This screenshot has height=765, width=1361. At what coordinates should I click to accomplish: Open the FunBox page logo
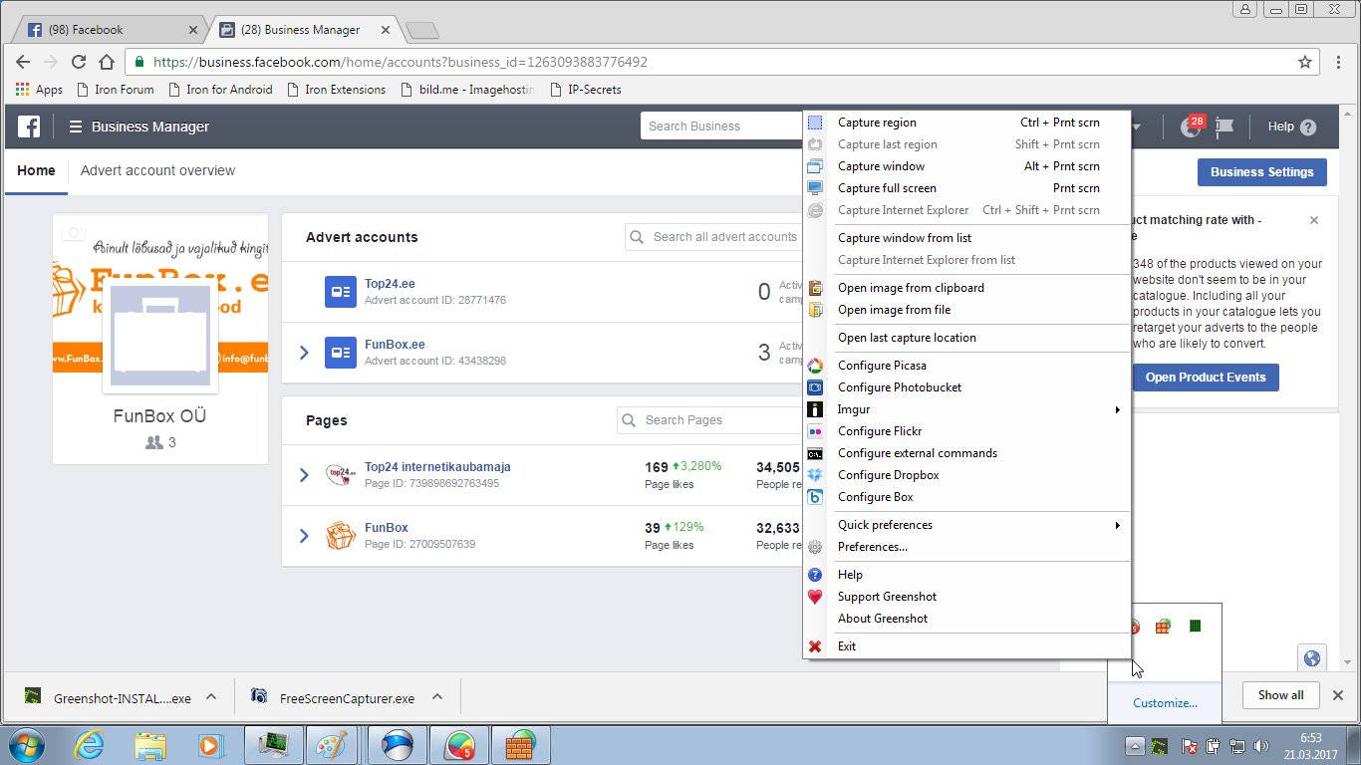click(341, 536)
